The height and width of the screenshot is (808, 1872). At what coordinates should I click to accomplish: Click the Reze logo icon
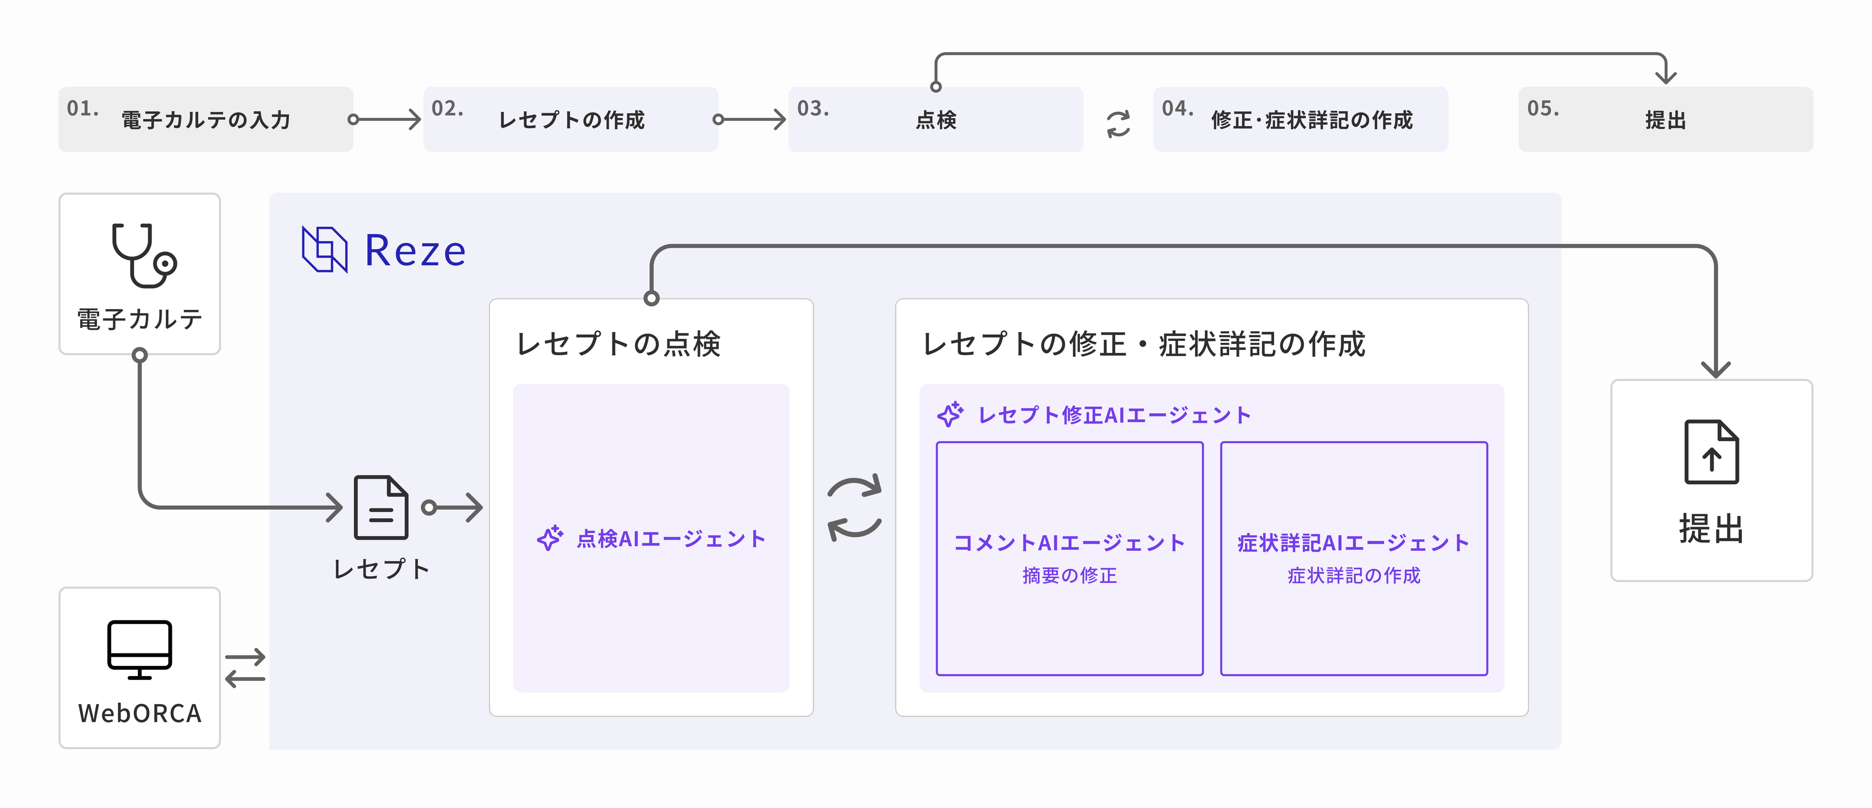coord(324,249)
